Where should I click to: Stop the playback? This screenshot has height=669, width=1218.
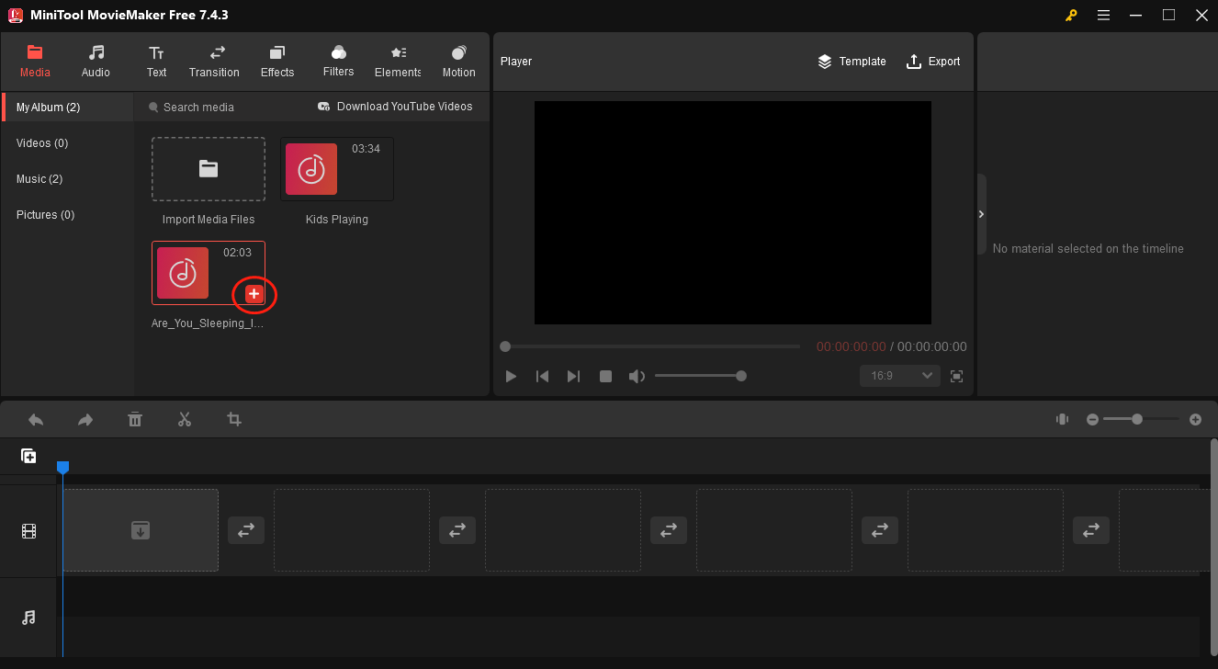(x=605, y=376)
